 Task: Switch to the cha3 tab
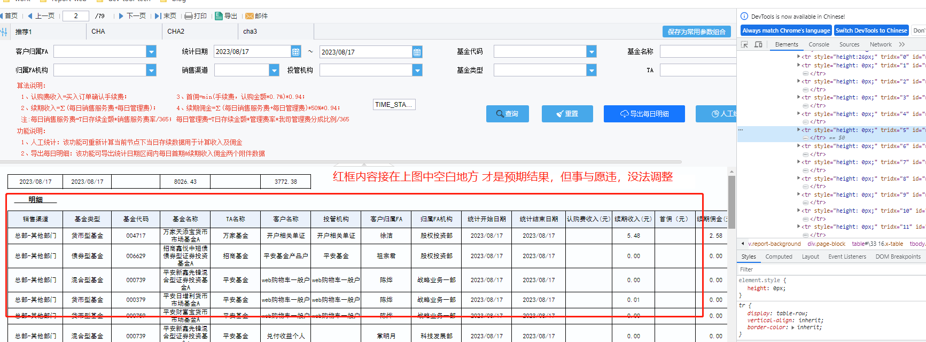coord(276,32)
